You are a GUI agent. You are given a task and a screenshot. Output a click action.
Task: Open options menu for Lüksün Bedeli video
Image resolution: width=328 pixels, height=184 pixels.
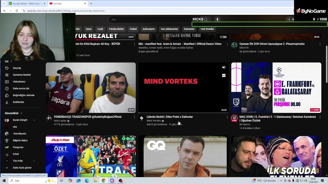(227, 117)
